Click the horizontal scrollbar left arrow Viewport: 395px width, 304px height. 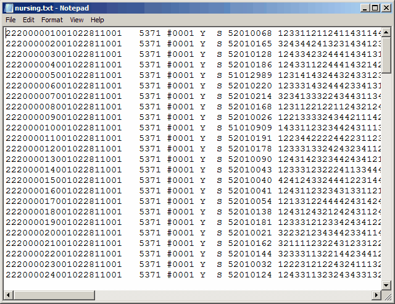[x=7, y=293]
